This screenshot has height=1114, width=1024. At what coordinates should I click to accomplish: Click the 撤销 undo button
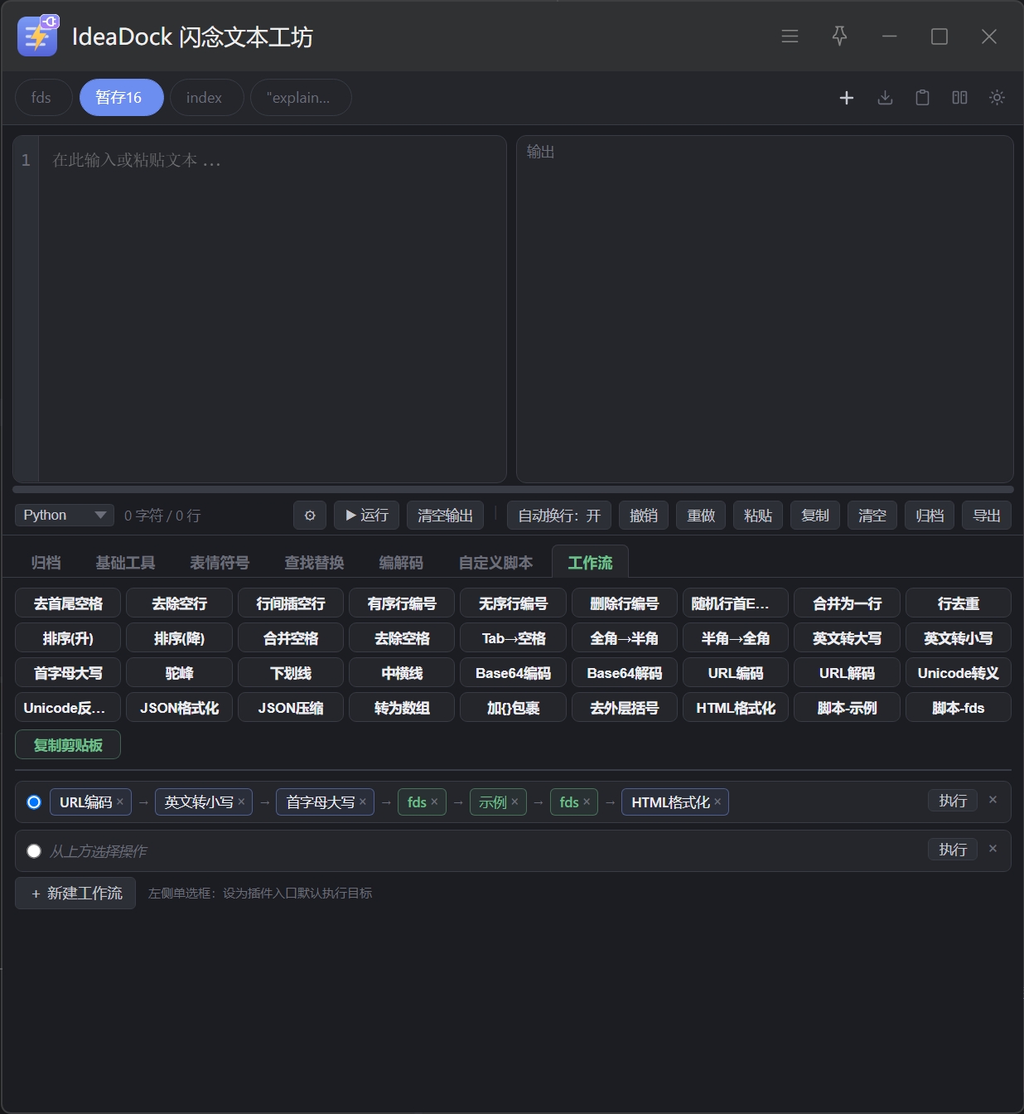644,516
